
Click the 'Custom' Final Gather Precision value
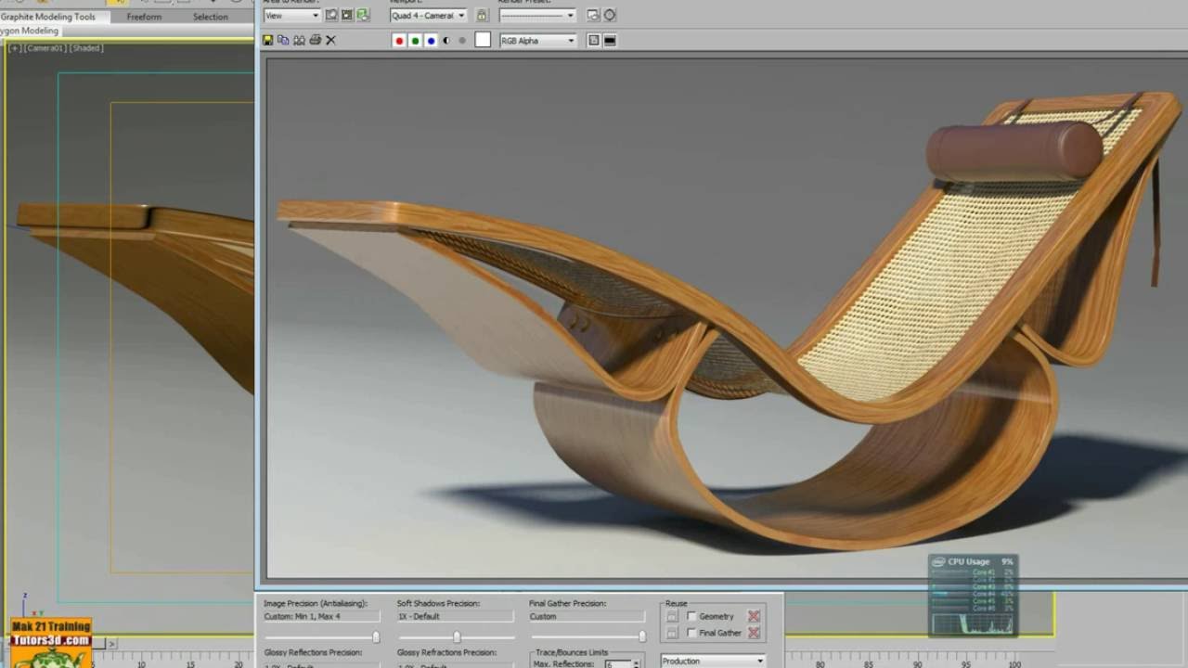click(588, 616)
